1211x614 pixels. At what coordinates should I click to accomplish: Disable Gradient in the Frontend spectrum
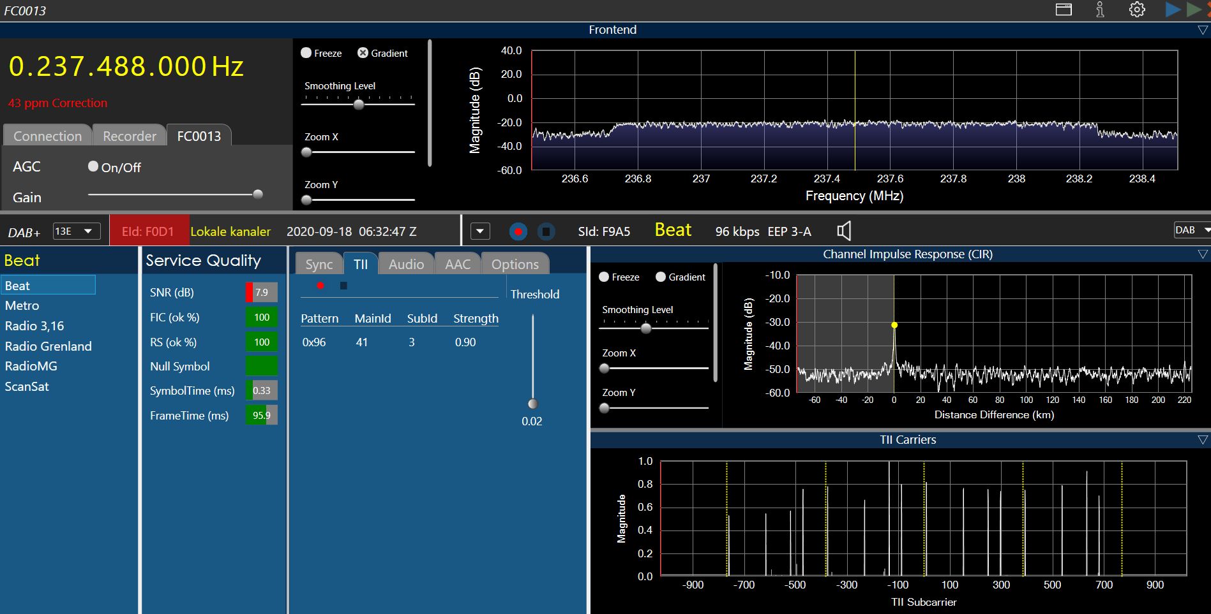coord(363,53)
